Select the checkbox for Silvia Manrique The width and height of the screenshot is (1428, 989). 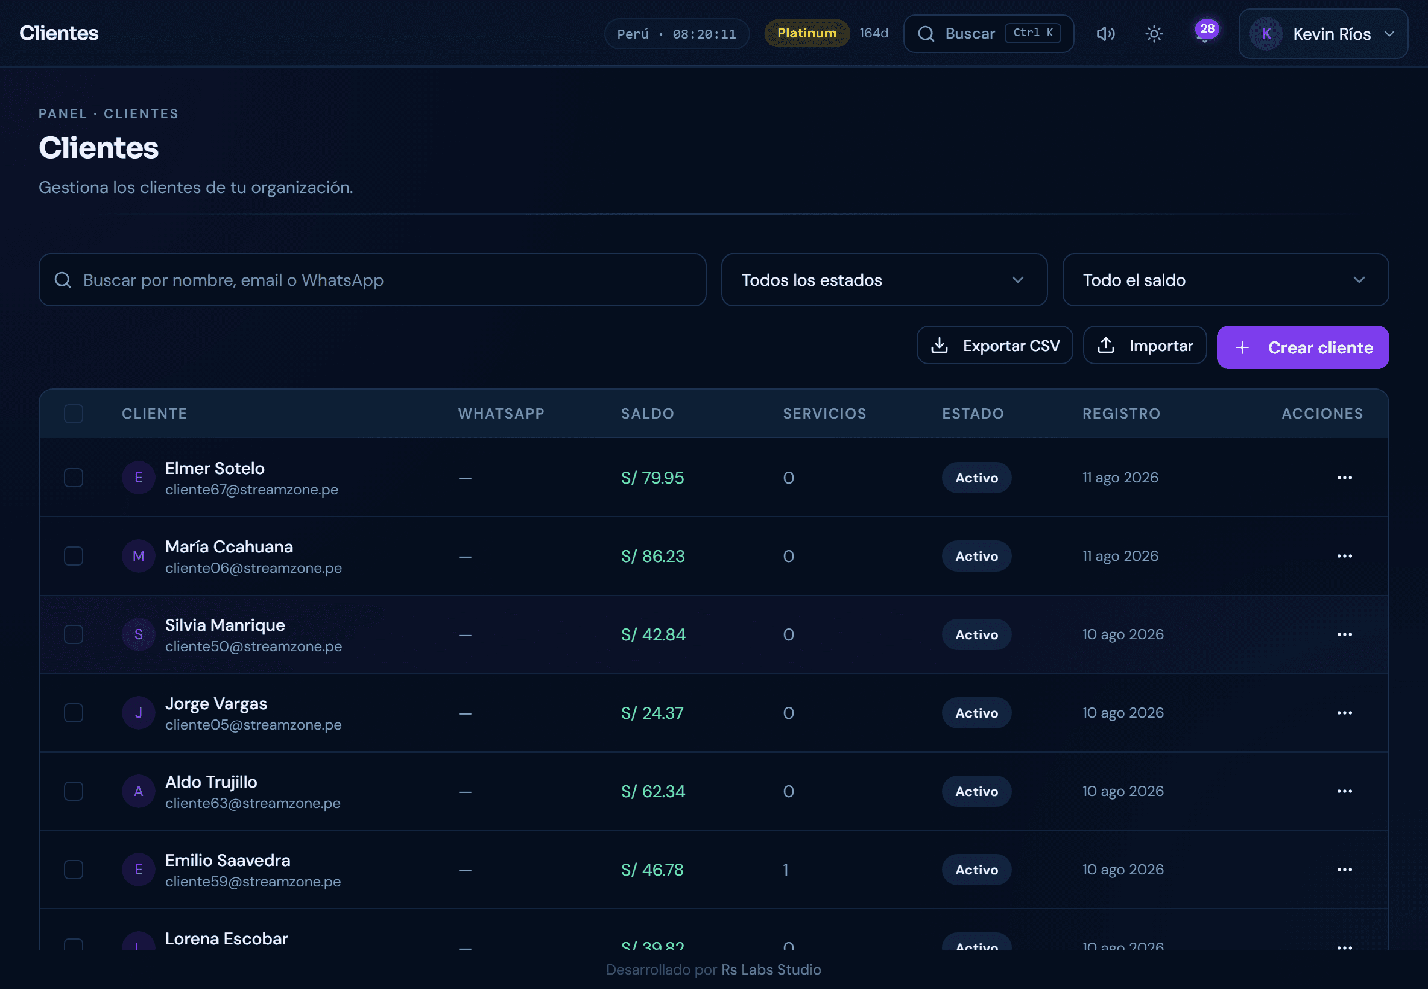(x=74, y=634)
